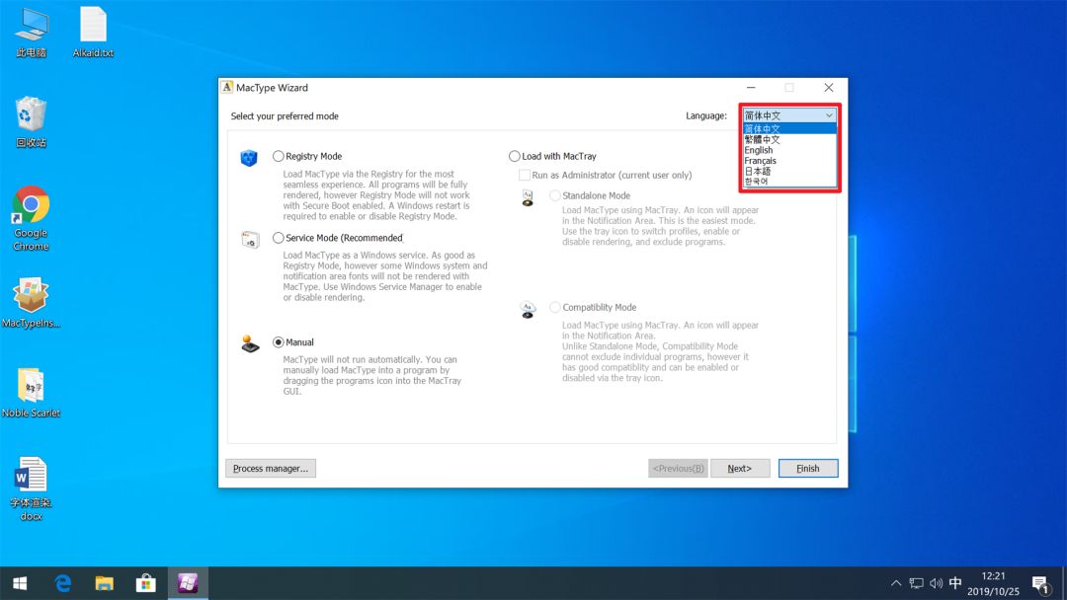Choose Service Mode (Recommended) option

coord(279,238)
